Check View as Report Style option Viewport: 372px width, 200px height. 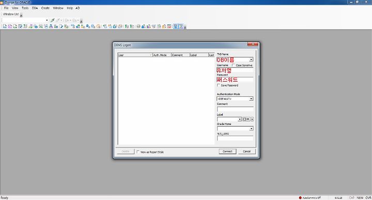[138, 152]
